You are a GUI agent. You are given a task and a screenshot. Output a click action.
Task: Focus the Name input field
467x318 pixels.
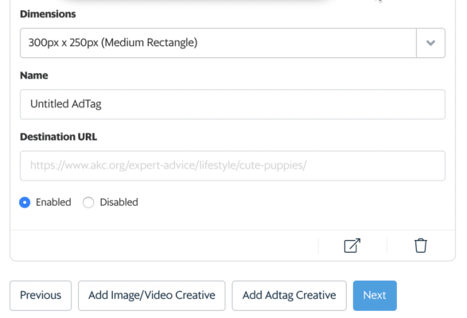coord(232,104)
